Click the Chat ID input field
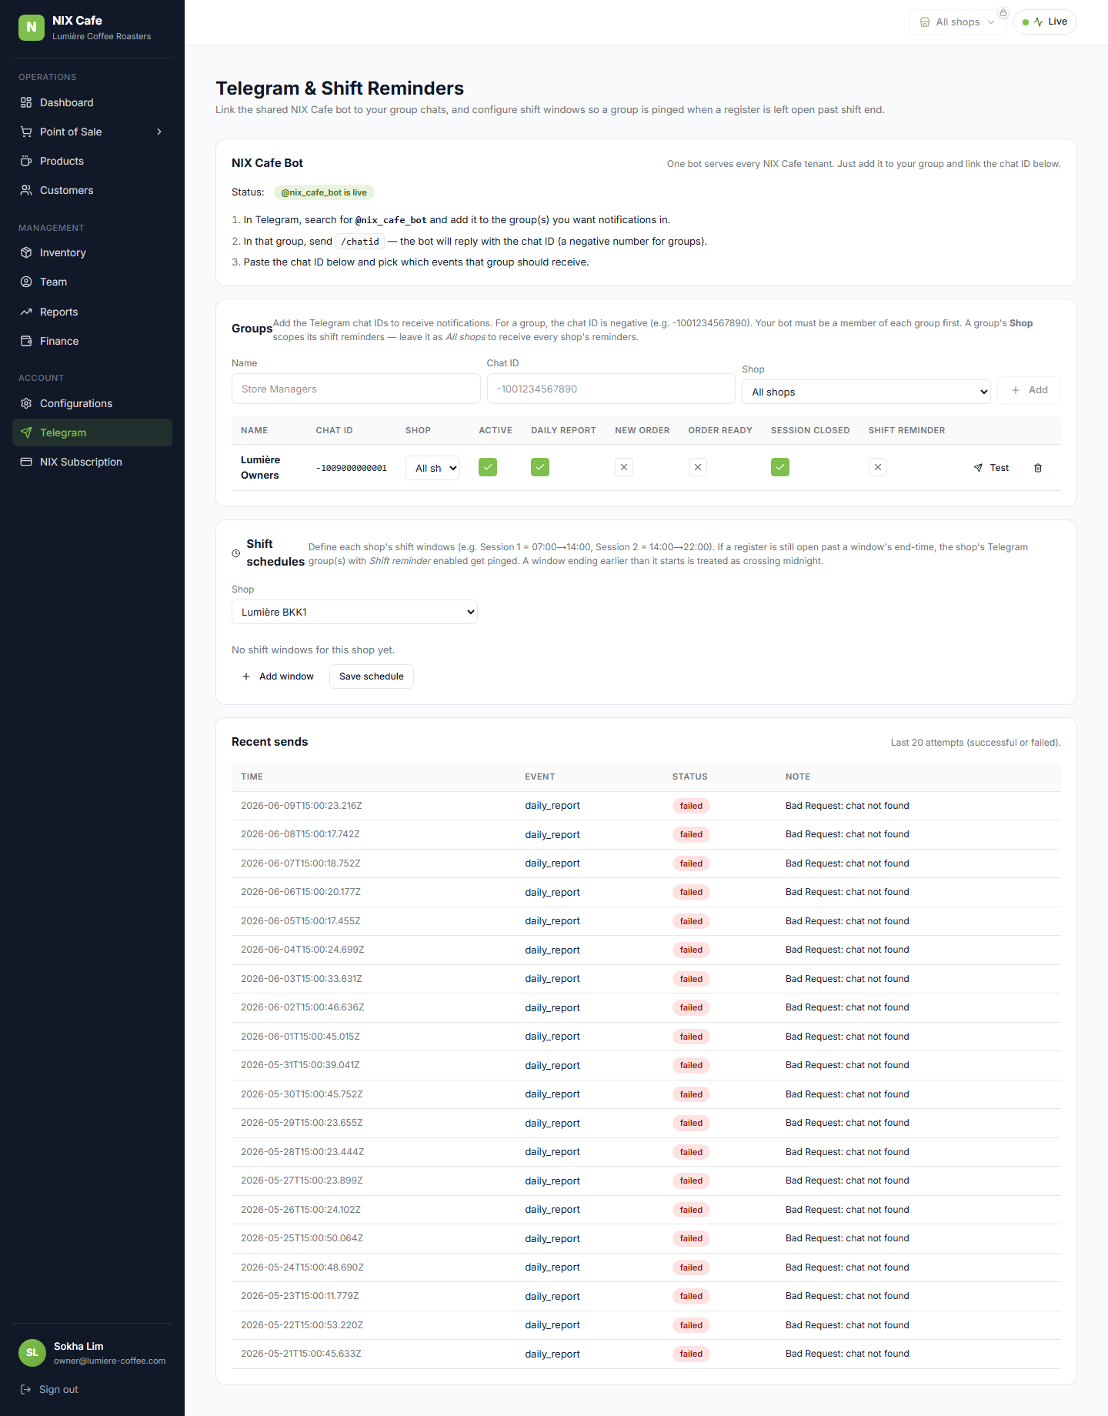The image size is (1108, 1416). 611,389
